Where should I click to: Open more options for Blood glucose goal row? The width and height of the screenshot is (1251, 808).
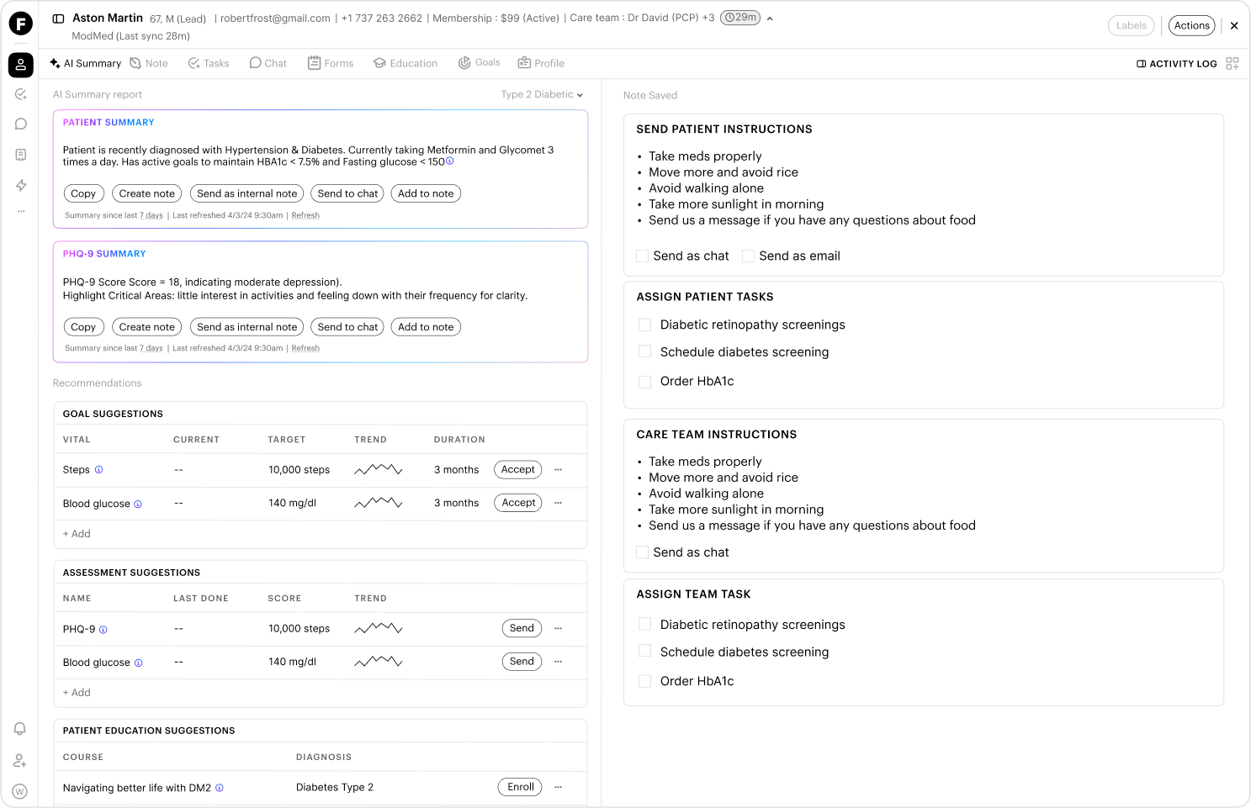click(558, 503)
